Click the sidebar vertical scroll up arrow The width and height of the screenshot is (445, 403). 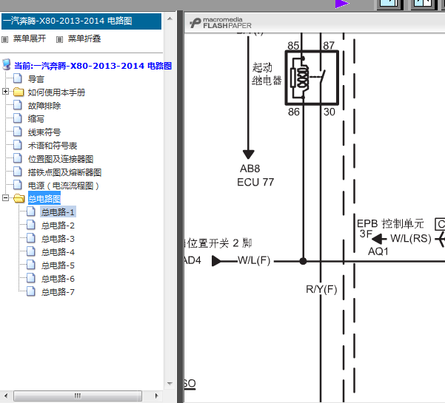click(170, 18)
